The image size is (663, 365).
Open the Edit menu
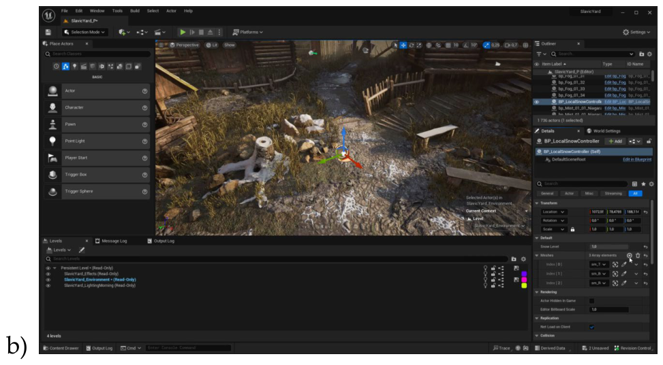pyautogui.click(x=79, y=11)
